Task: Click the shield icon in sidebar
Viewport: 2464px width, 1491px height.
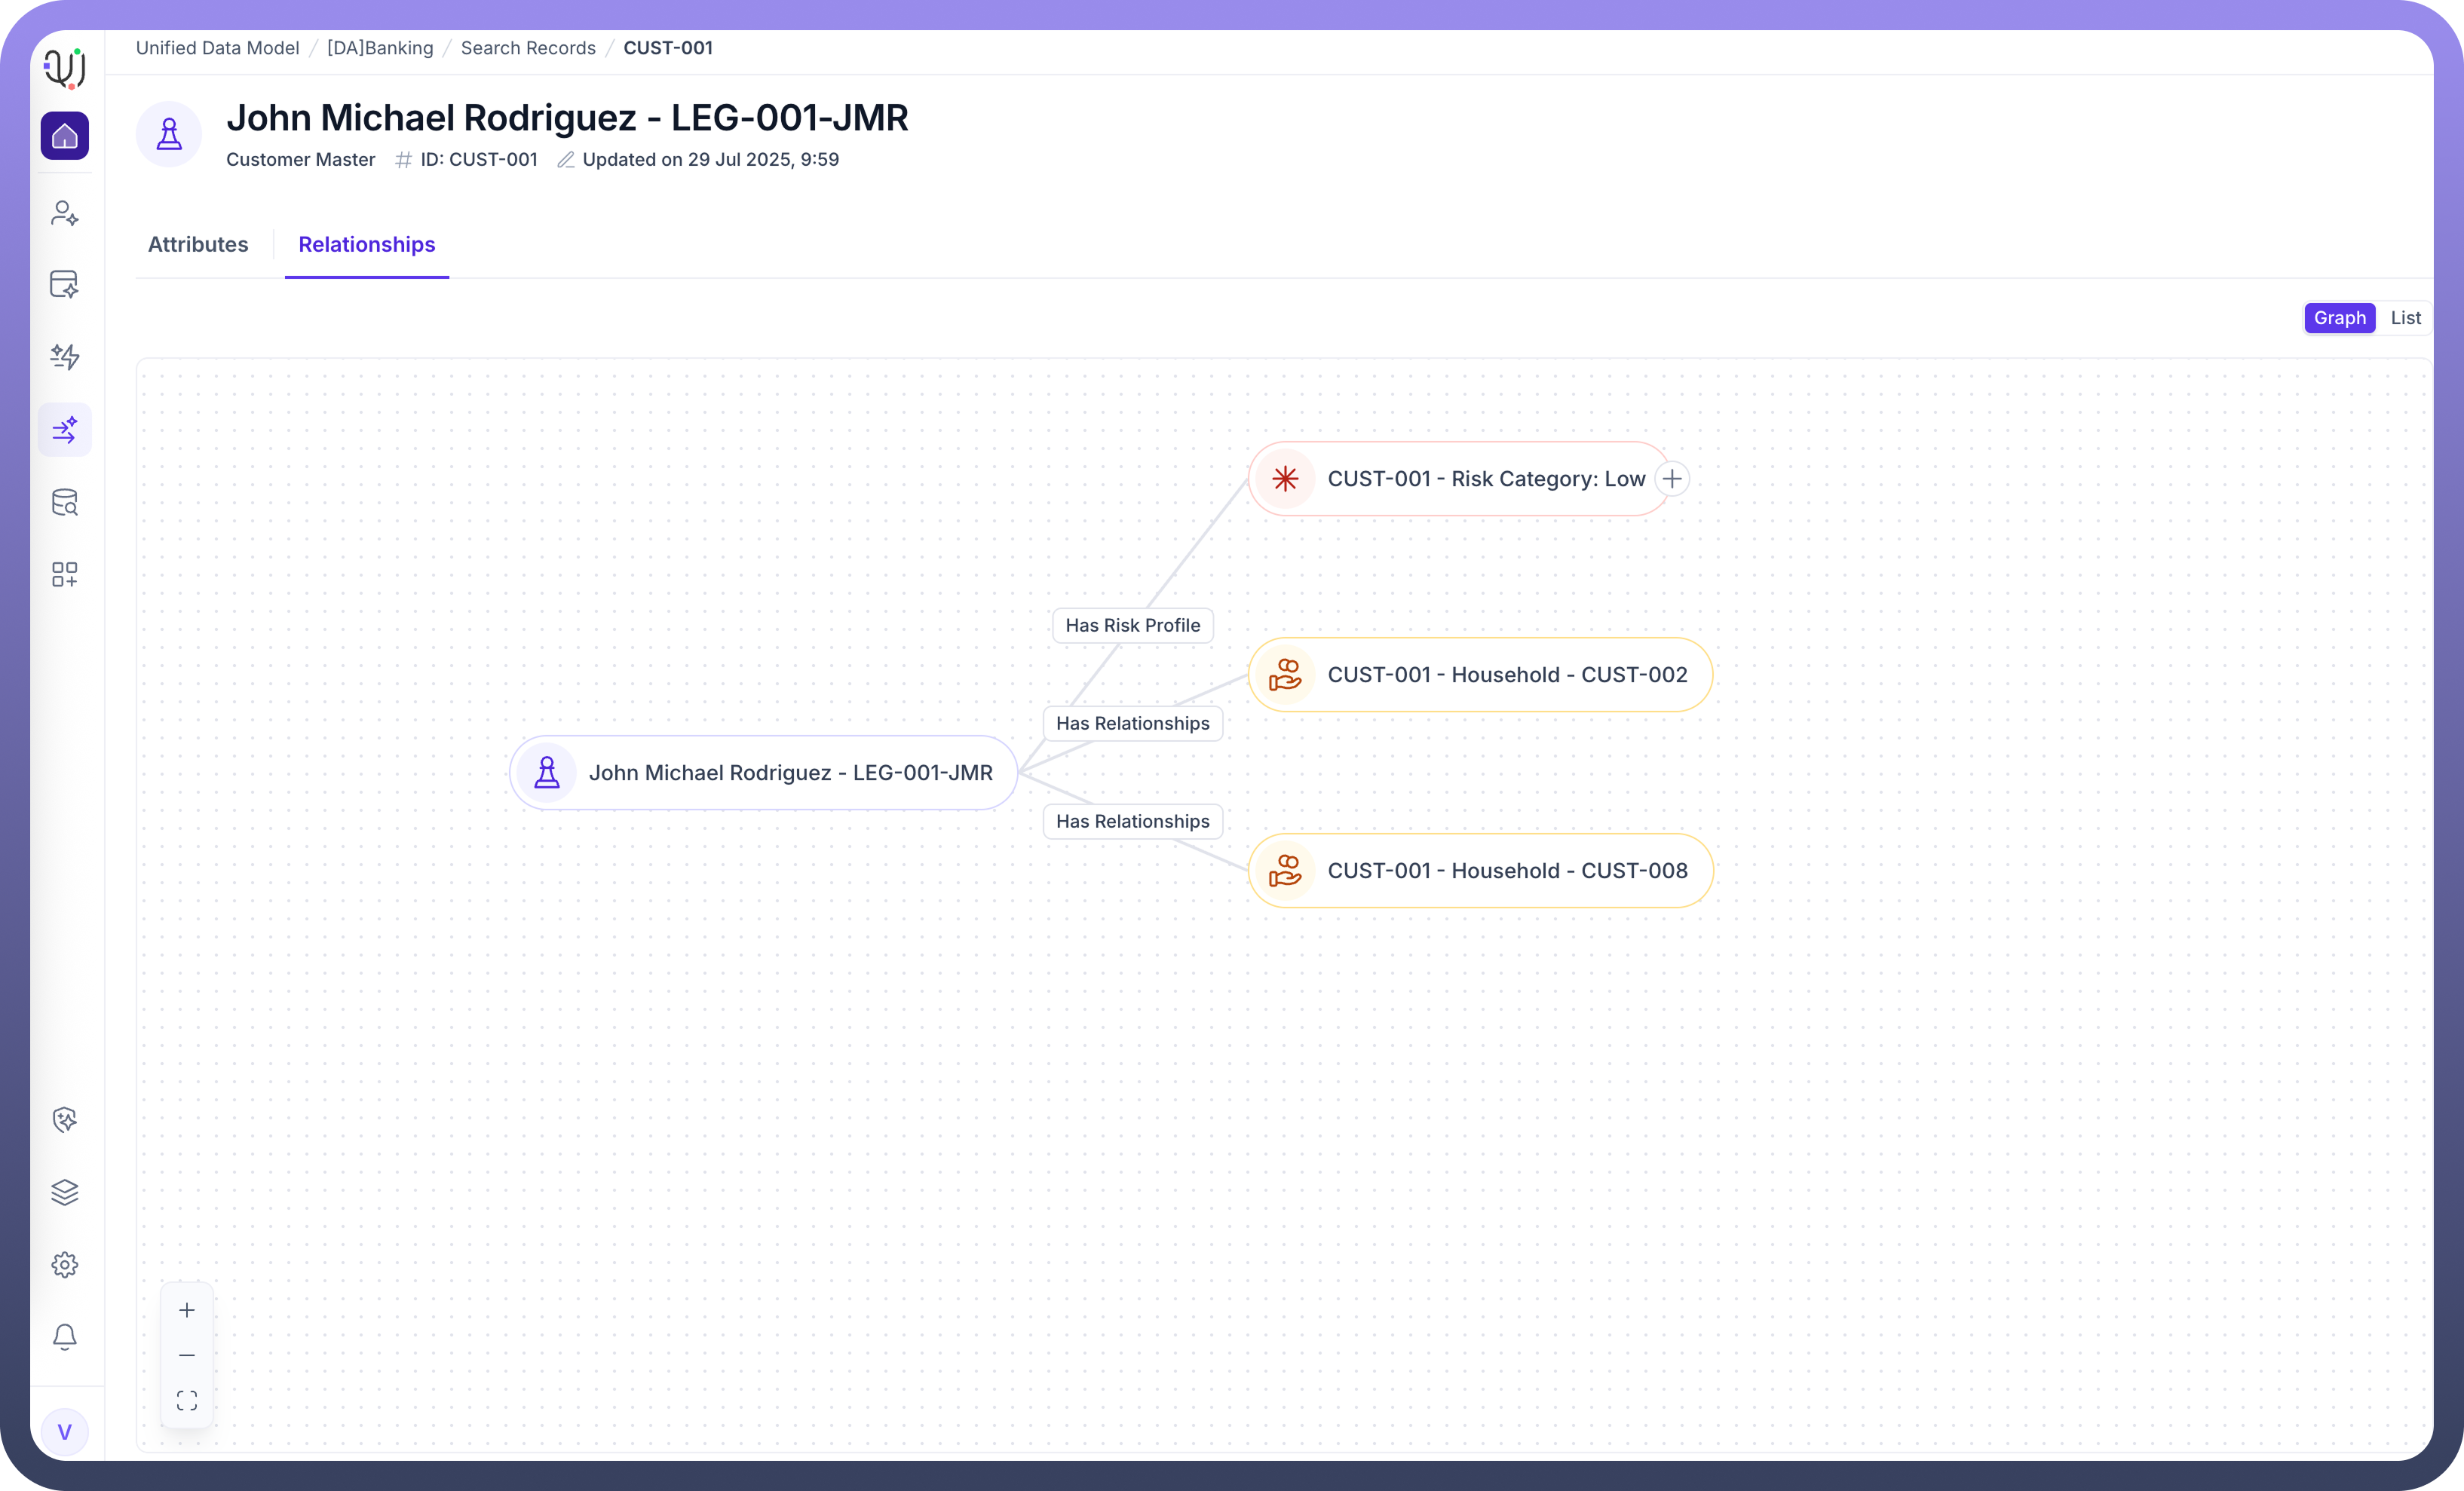Action: (65, 1120)
